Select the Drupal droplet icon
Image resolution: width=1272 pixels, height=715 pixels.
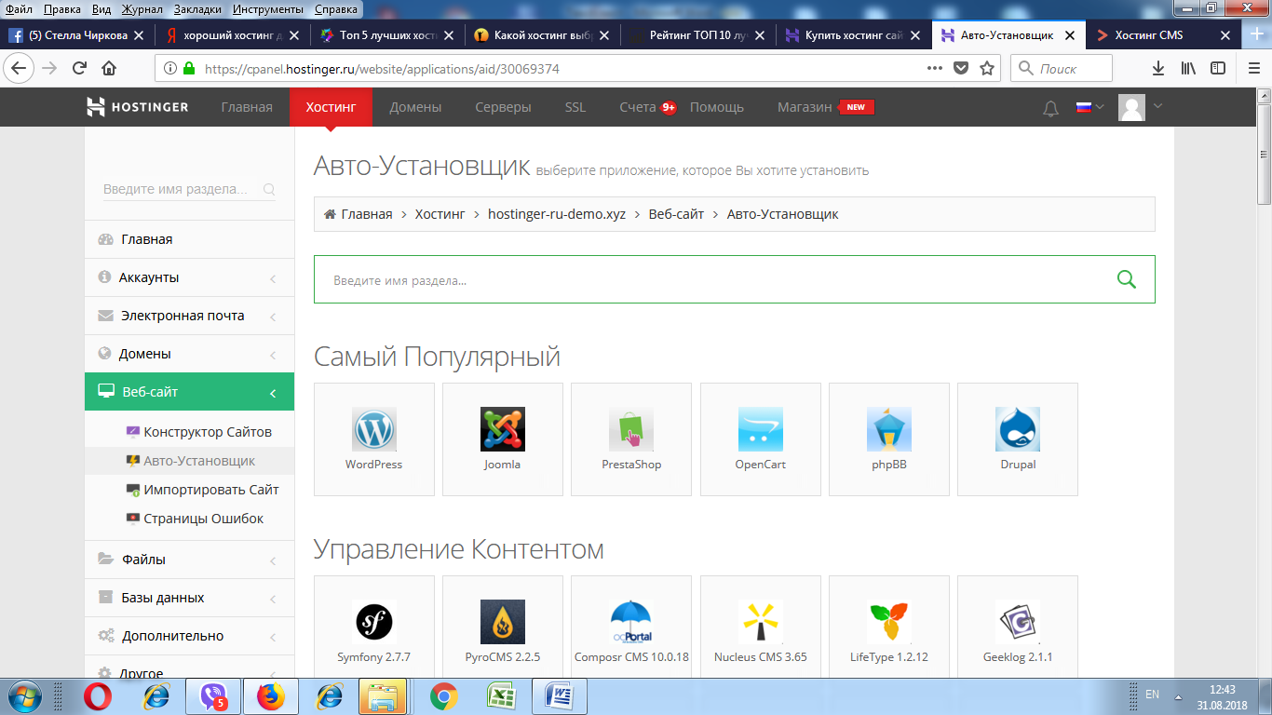(x=1017, y=430)
